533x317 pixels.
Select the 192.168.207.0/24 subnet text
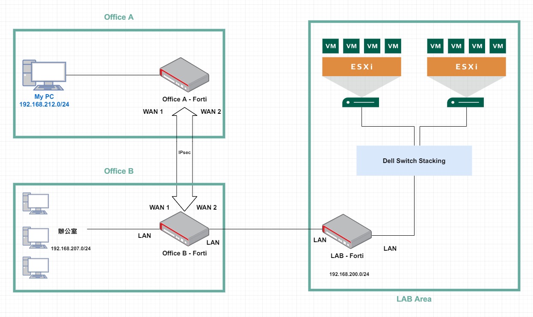click(71, 249)
